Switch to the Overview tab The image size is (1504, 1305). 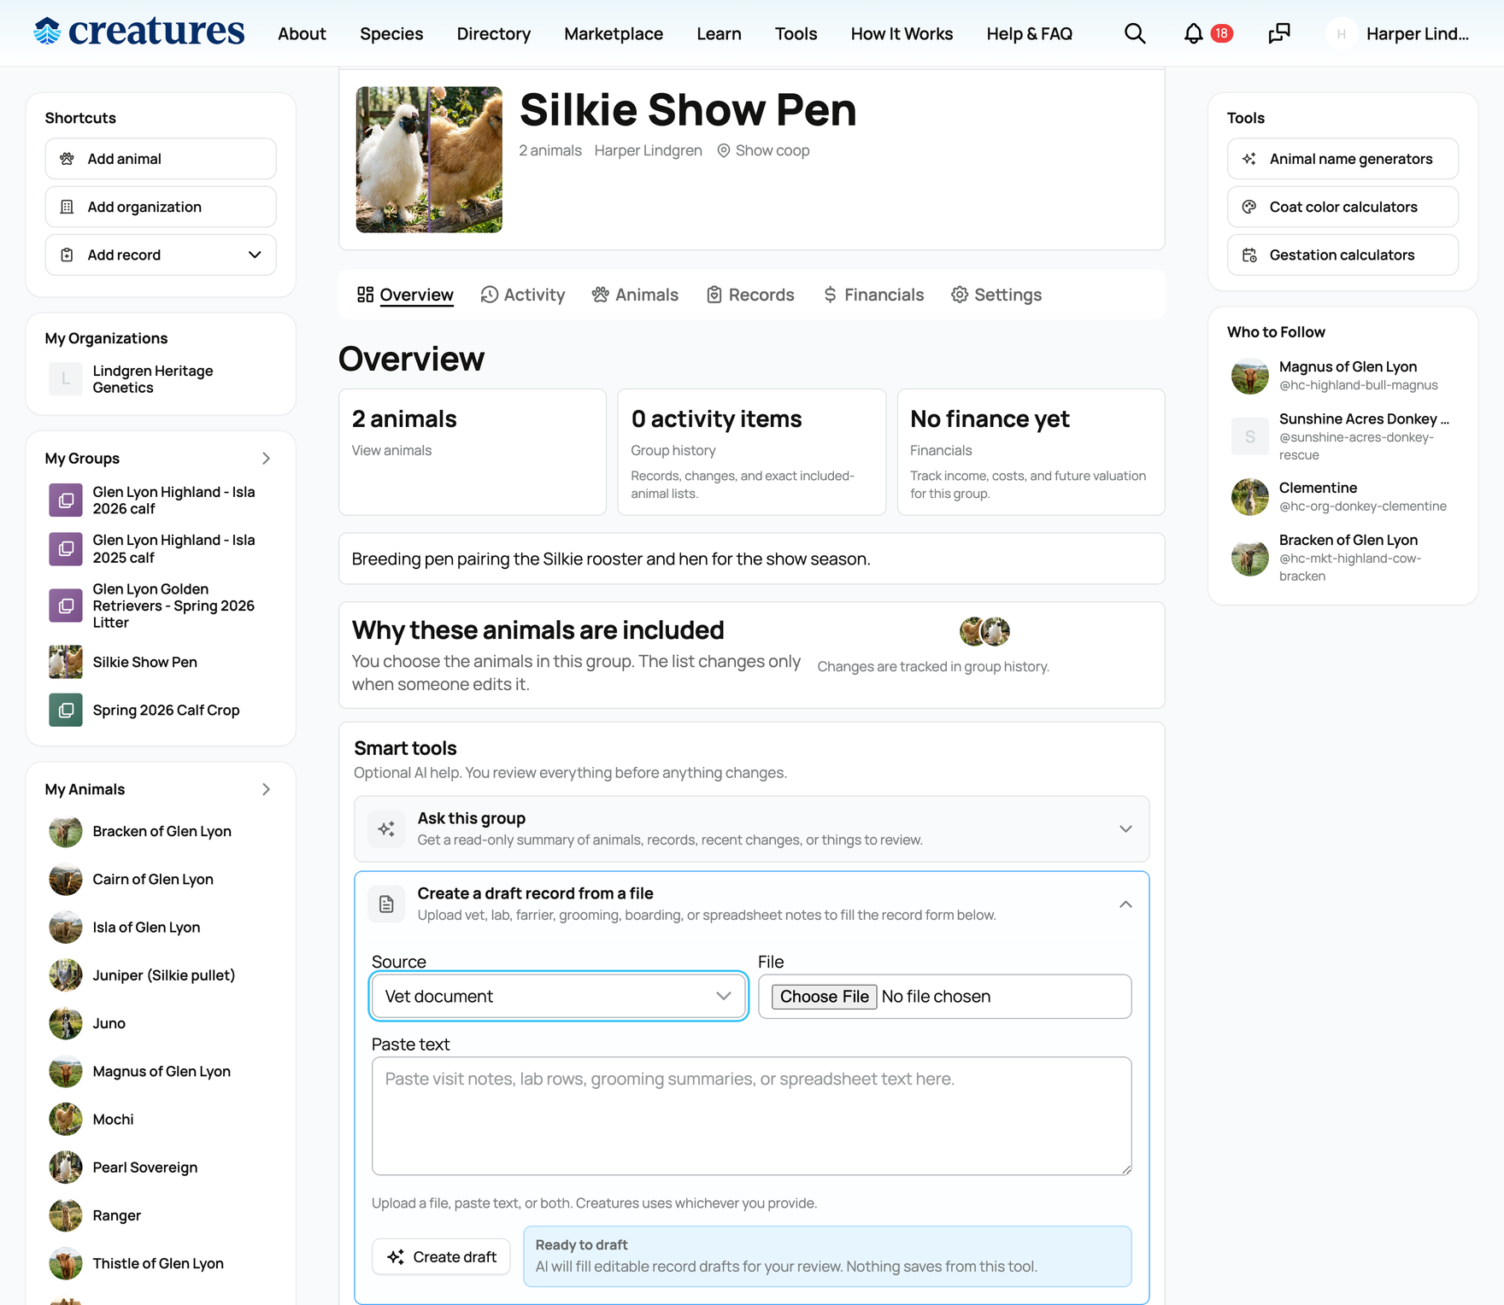(405, 295)
